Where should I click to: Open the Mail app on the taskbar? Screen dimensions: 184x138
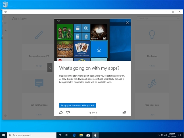click(x=88, y=135)
